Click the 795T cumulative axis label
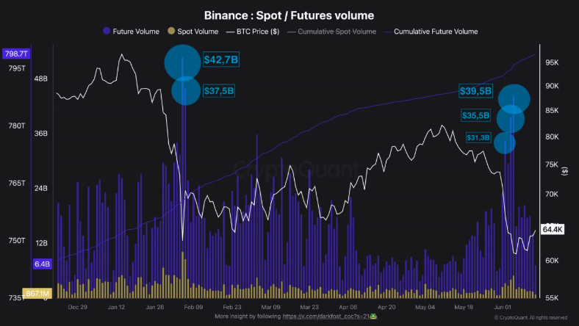579x326 pixels. click(17, 68)
